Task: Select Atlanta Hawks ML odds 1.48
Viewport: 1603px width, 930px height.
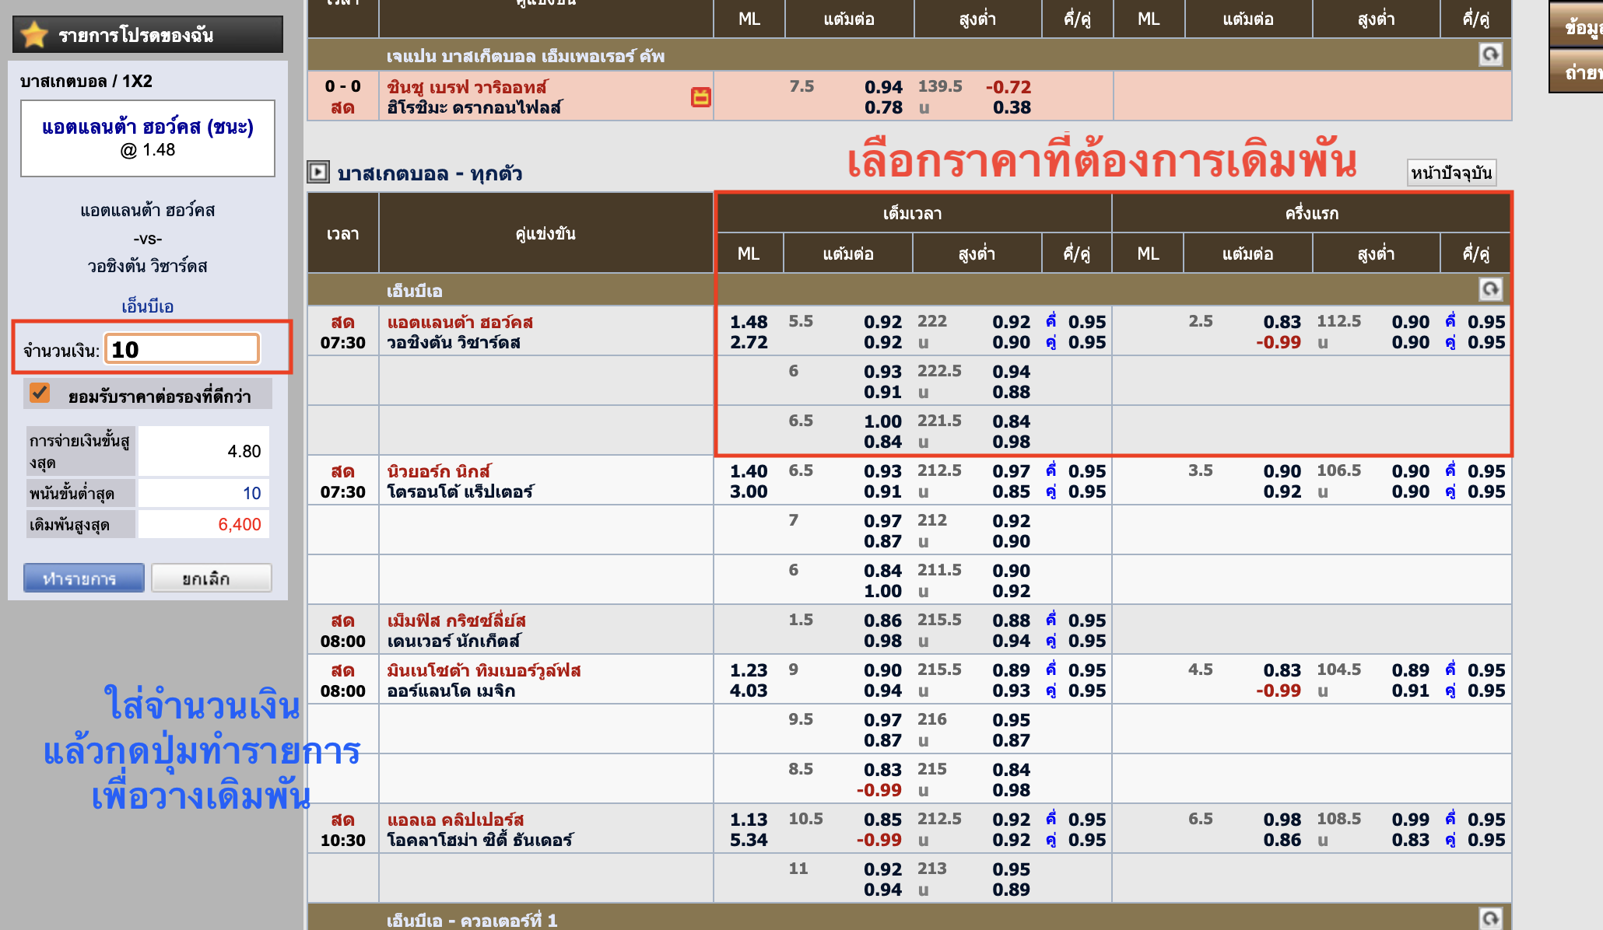Action: (748, 322)
